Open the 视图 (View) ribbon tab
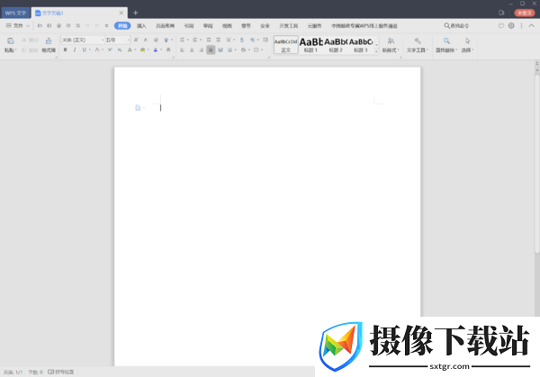The image size is (540, 377). pos(227,26)
